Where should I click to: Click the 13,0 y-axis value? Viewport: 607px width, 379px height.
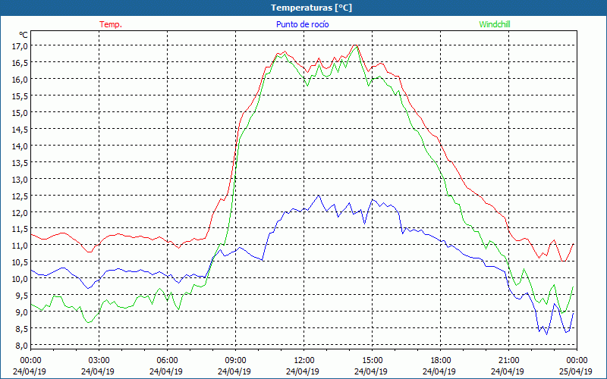tap(20, 180)
